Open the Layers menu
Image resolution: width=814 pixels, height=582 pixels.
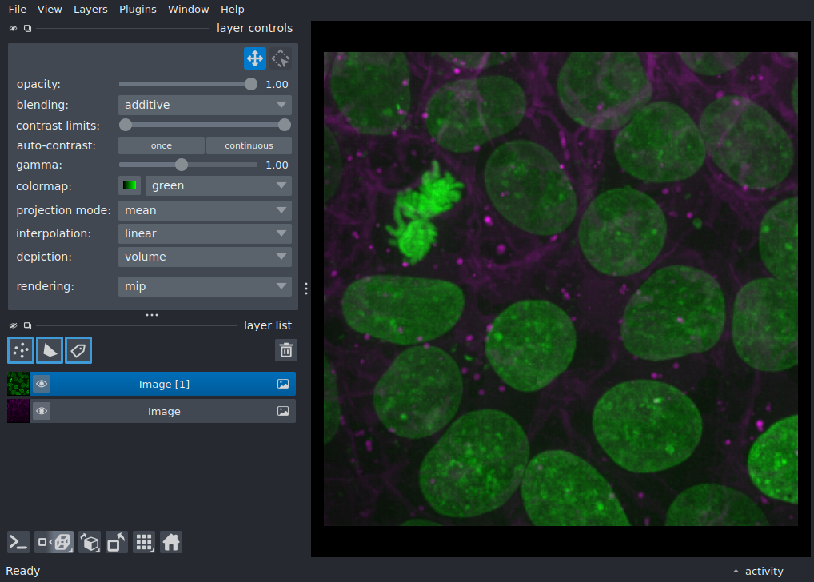point(90,10)
